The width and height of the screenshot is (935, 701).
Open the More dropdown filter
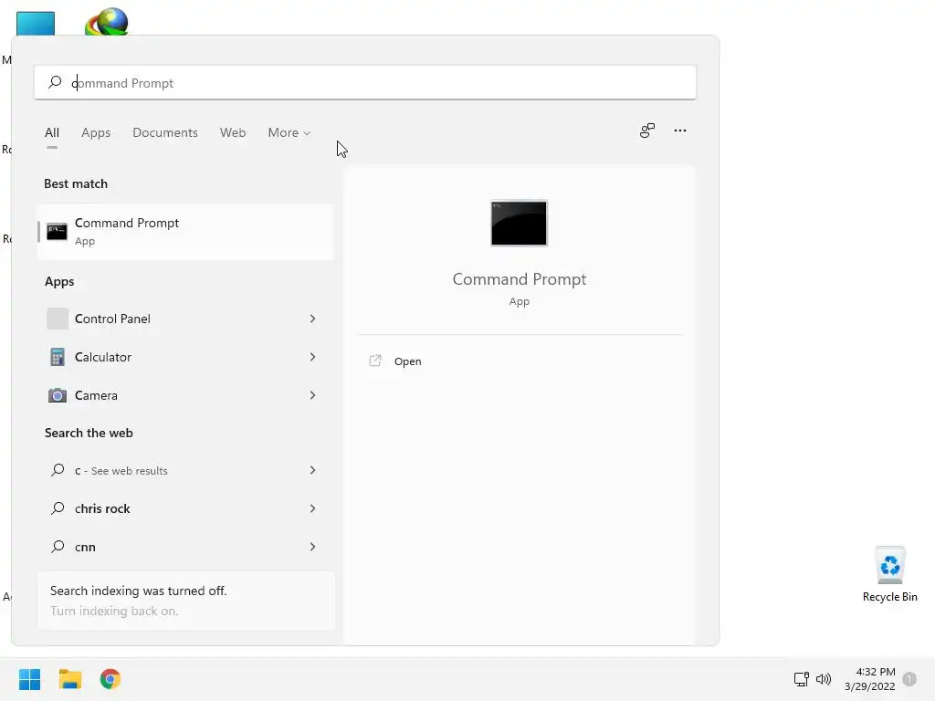pyautogui.click(x=289, y=132)
